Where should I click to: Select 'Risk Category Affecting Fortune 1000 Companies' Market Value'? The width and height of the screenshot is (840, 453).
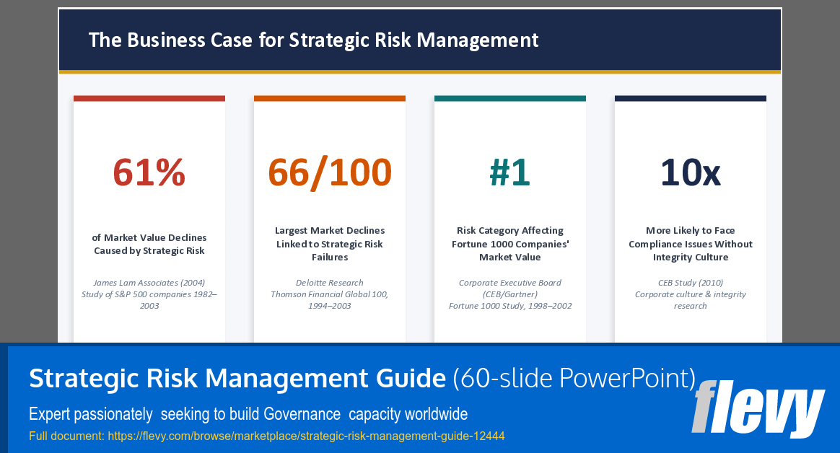click(510, 244)
